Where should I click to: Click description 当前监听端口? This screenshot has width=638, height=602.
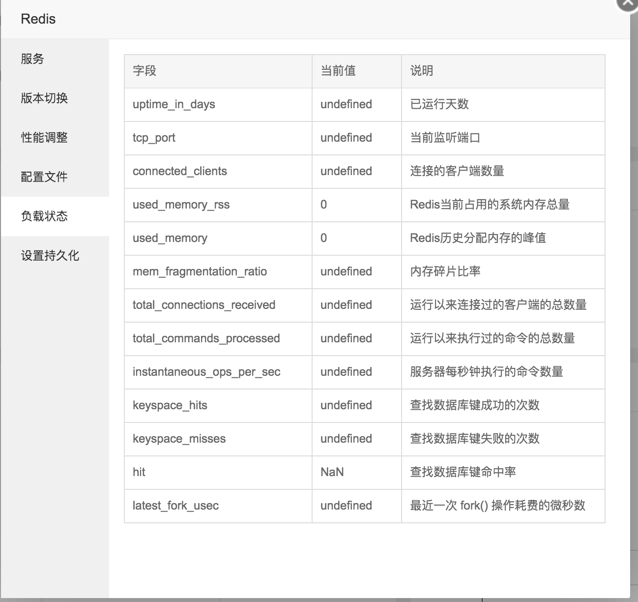(445, 138)
